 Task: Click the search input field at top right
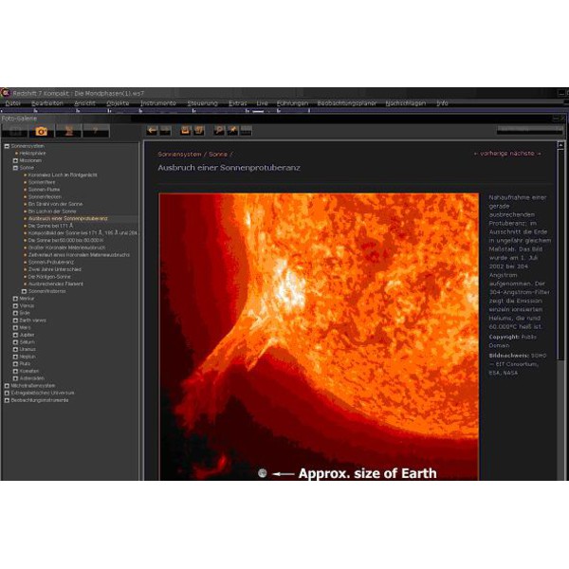pyautogui.click(x=528, y=130)
